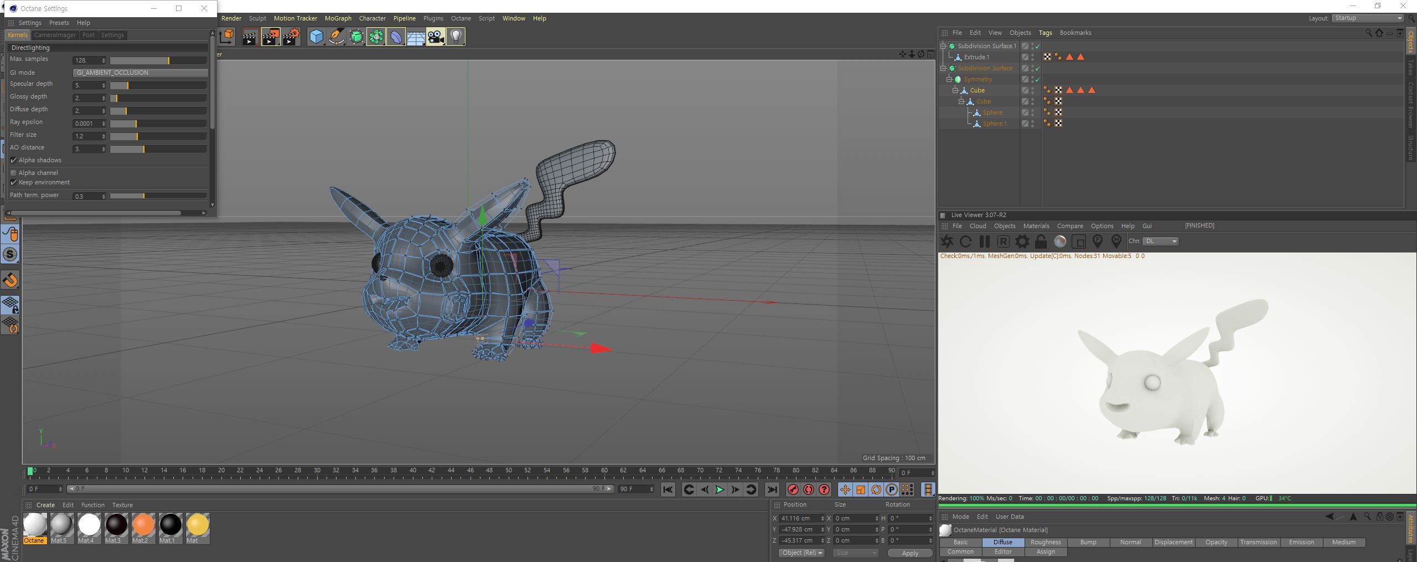Toggle rotation keyframe icon in timeline bar

point(876,489)
